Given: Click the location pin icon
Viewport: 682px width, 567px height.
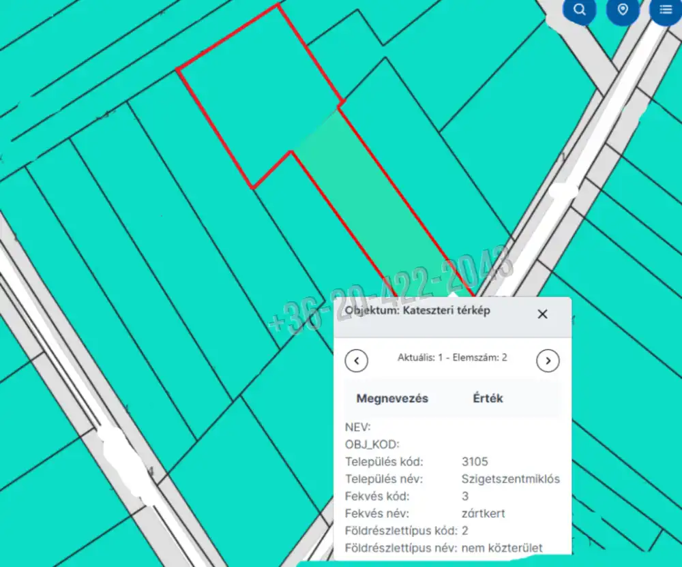Looking at the screenshot, I should point(622,10).
